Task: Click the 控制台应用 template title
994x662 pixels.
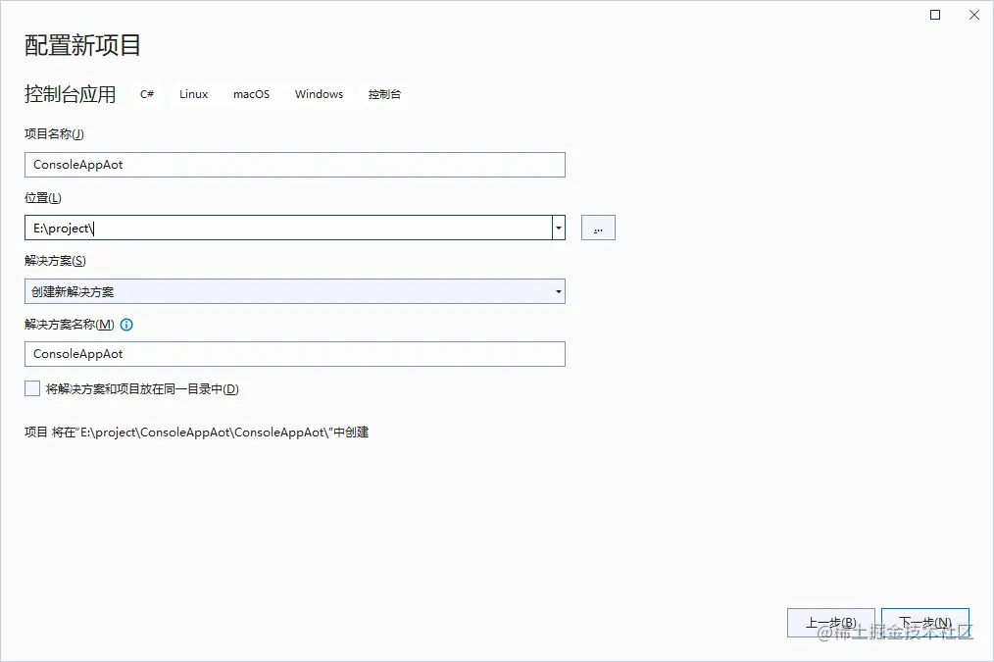Action: point(71,94)
